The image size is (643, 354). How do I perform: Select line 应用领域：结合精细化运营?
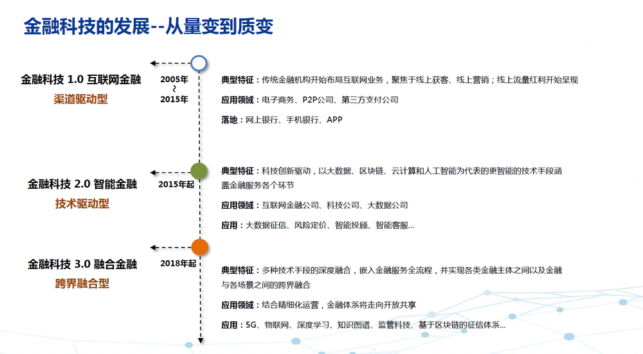click(x=319, y=305)
